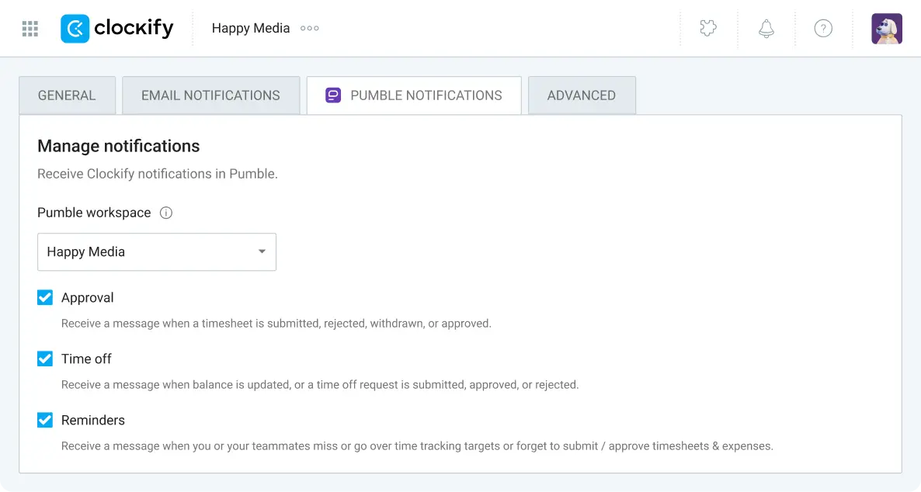
Task: Uncheck the Approval checkbox
Action: tap(45, 298)
